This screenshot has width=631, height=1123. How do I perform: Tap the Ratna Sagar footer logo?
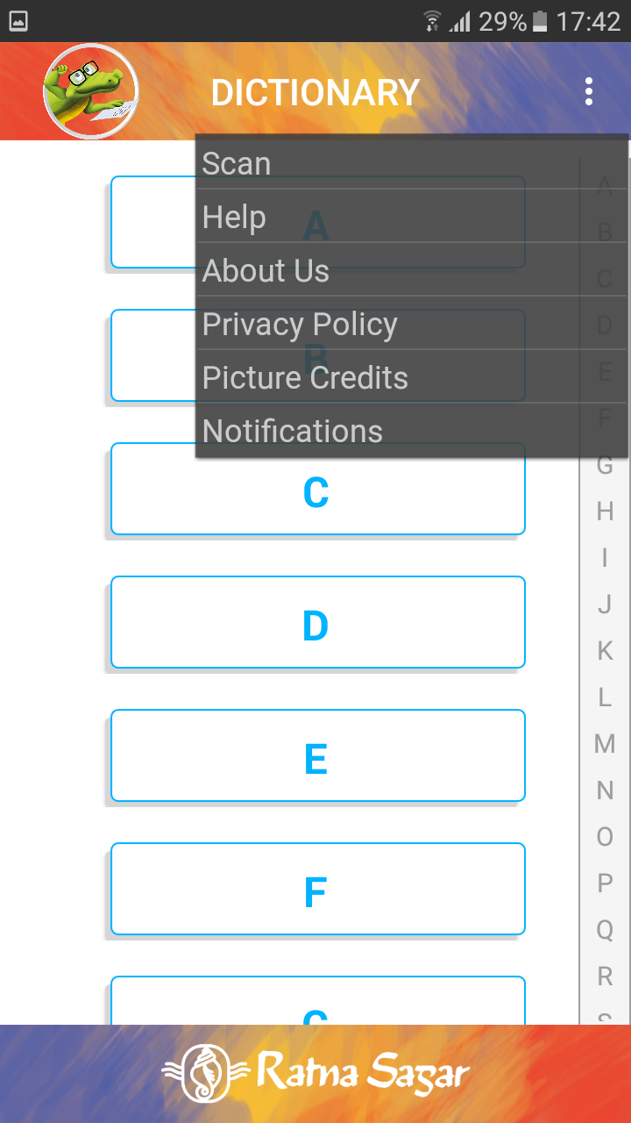click(315, 1073)
